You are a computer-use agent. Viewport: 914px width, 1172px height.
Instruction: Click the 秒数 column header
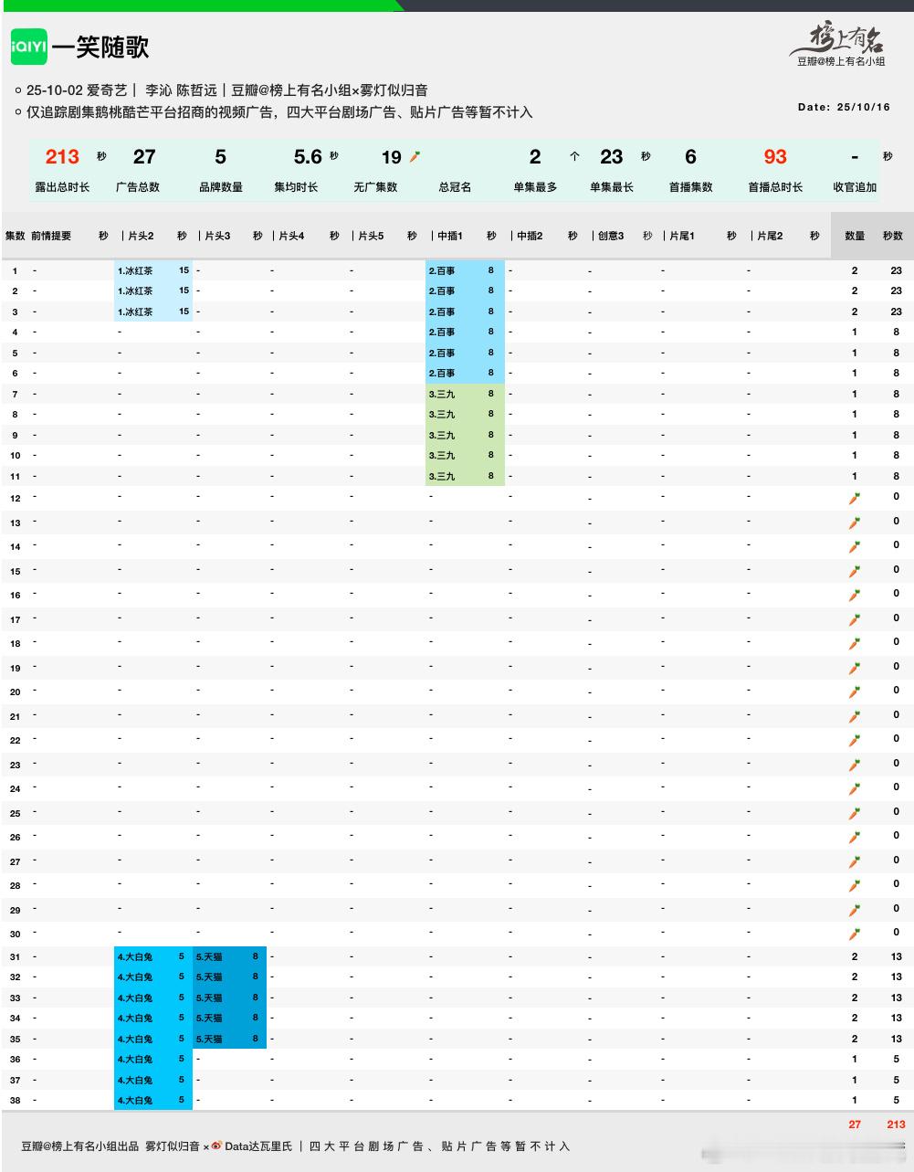point(893,236)
